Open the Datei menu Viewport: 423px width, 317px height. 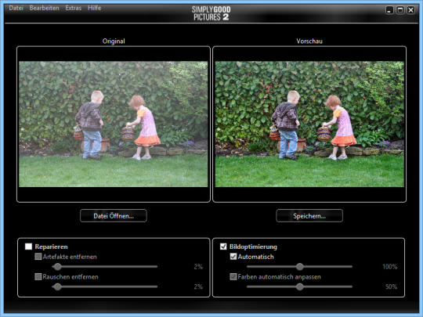(x=16, y=8)
